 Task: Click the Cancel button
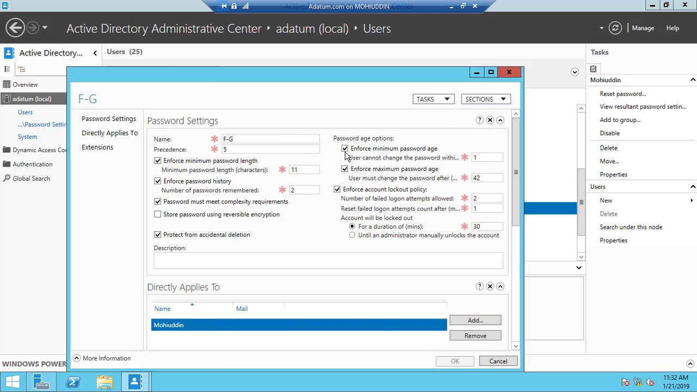(498, 362)
